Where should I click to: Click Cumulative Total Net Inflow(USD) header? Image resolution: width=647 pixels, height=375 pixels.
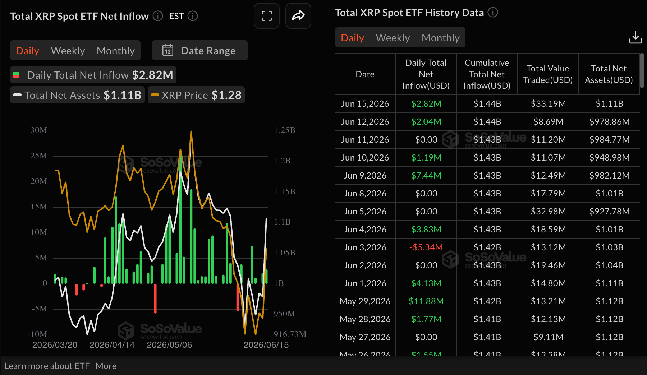coord(487,74)
